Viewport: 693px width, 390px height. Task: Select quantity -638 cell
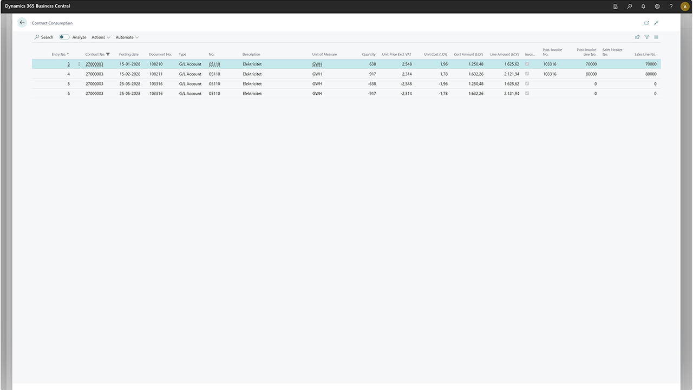(x=370, y=83)
